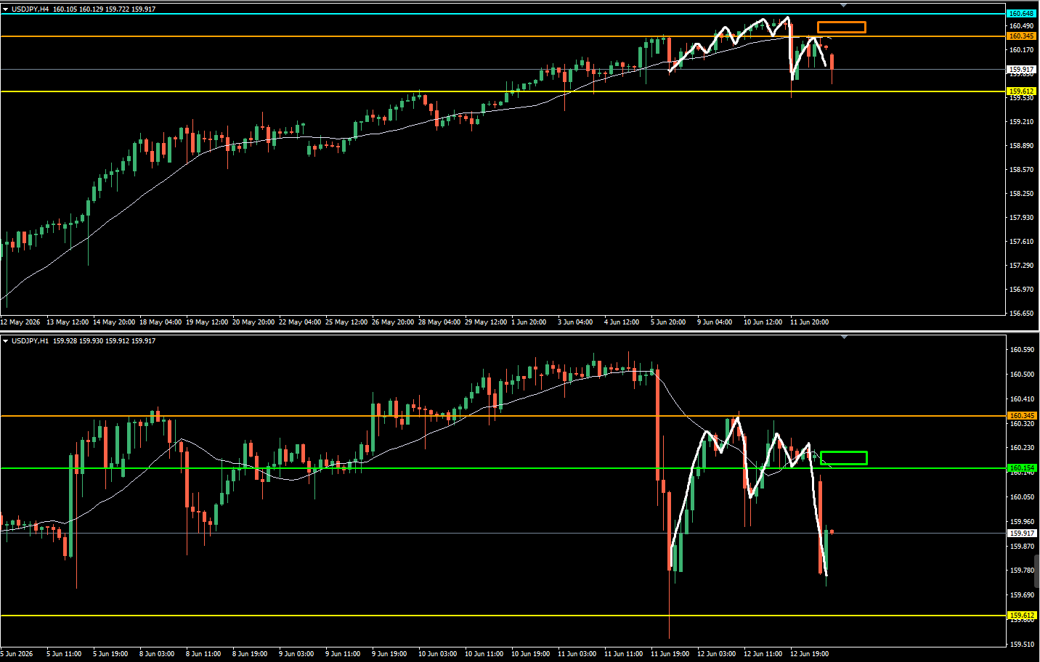
Task: Click the yellow 159.612 label on H4 chart
Action: click(x=1022, y=91)
